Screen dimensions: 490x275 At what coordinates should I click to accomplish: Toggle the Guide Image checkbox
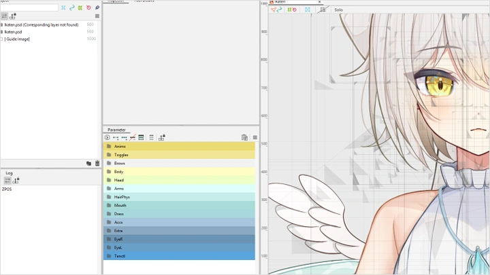pos(1,39)
